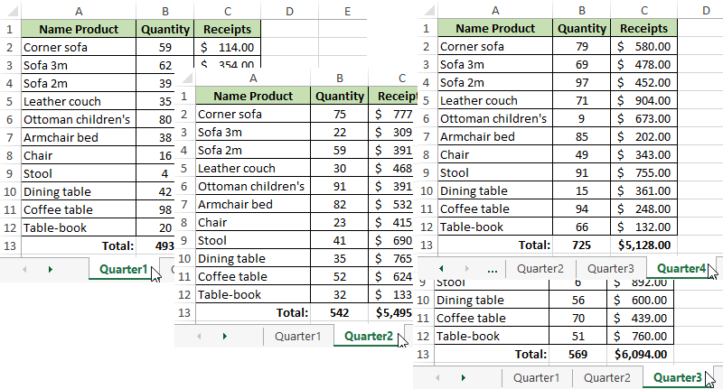Select the receipts cell showing $904.00

[643, 100]
